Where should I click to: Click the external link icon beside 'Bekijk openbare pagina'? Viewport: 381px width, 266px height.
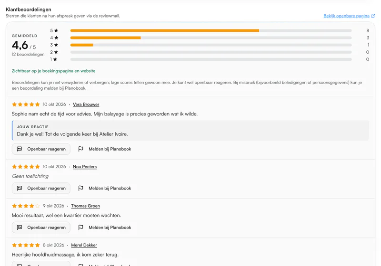[x=373, y=16]
